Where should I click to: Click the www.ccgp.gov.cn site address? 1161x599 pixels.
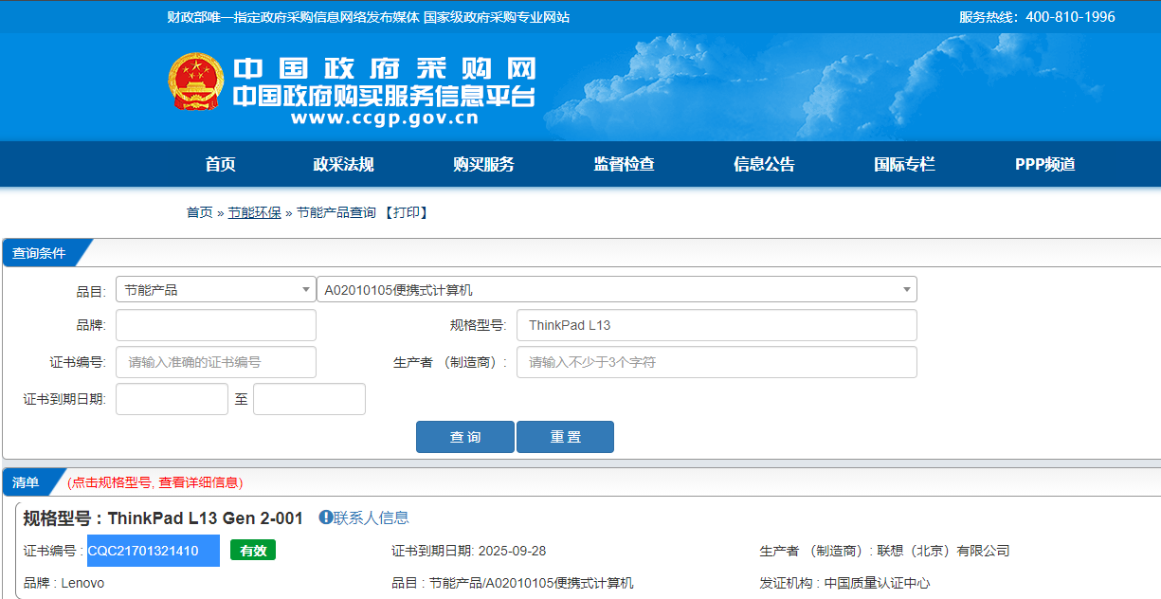(385, 118)
